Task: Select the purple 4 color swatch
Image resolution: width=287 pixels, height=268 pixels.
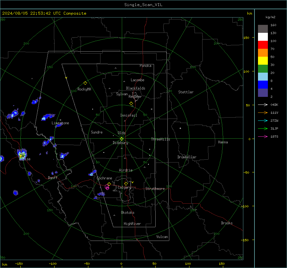Action: [263, 92]
